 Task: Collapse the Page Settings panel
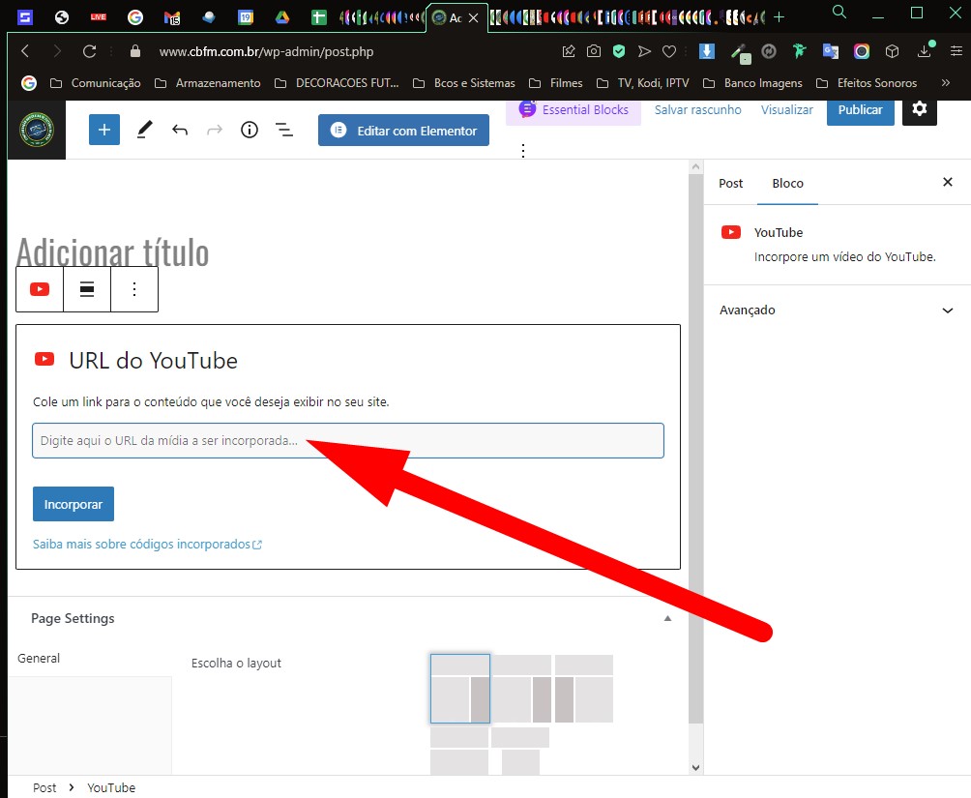click(667, 618)
